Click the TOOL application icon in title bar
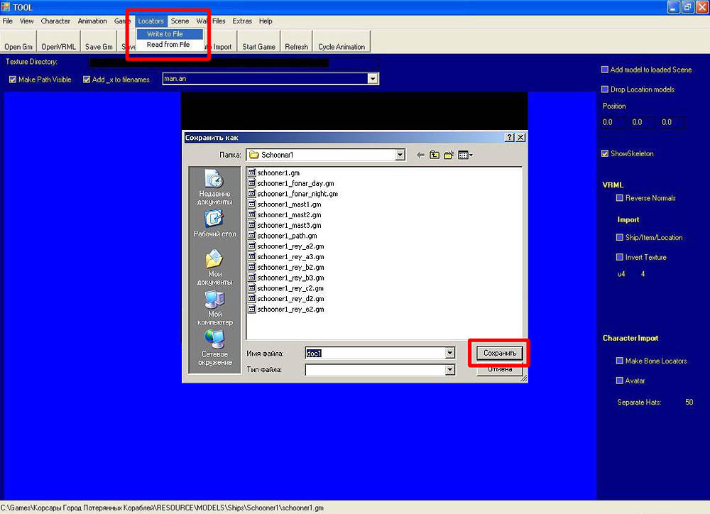Image resolution: width=710 pixels, height=514 pixels. [6, 7]
